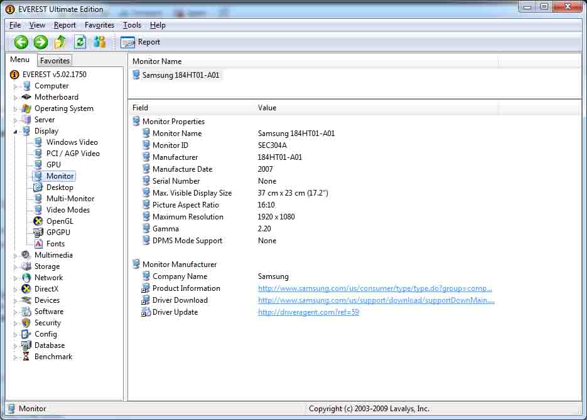587x420 pixels.
Task: Select the Storage icon
Action: click(x=26, y=266)
